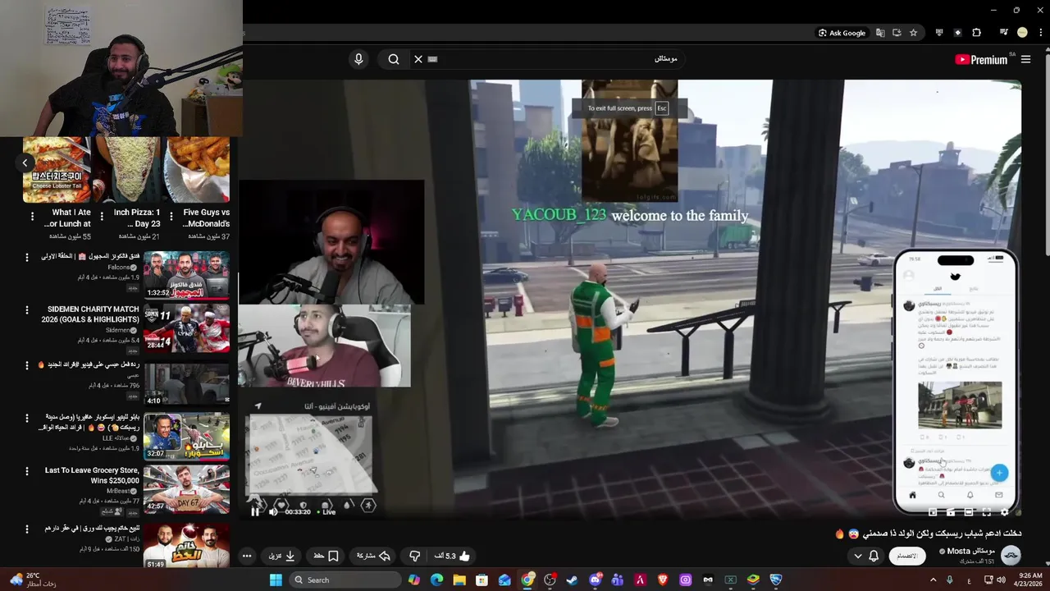This screenshot has width=1050, height=591.
Task: Click the Chrome profile avatar
Action: point(1022,33)
